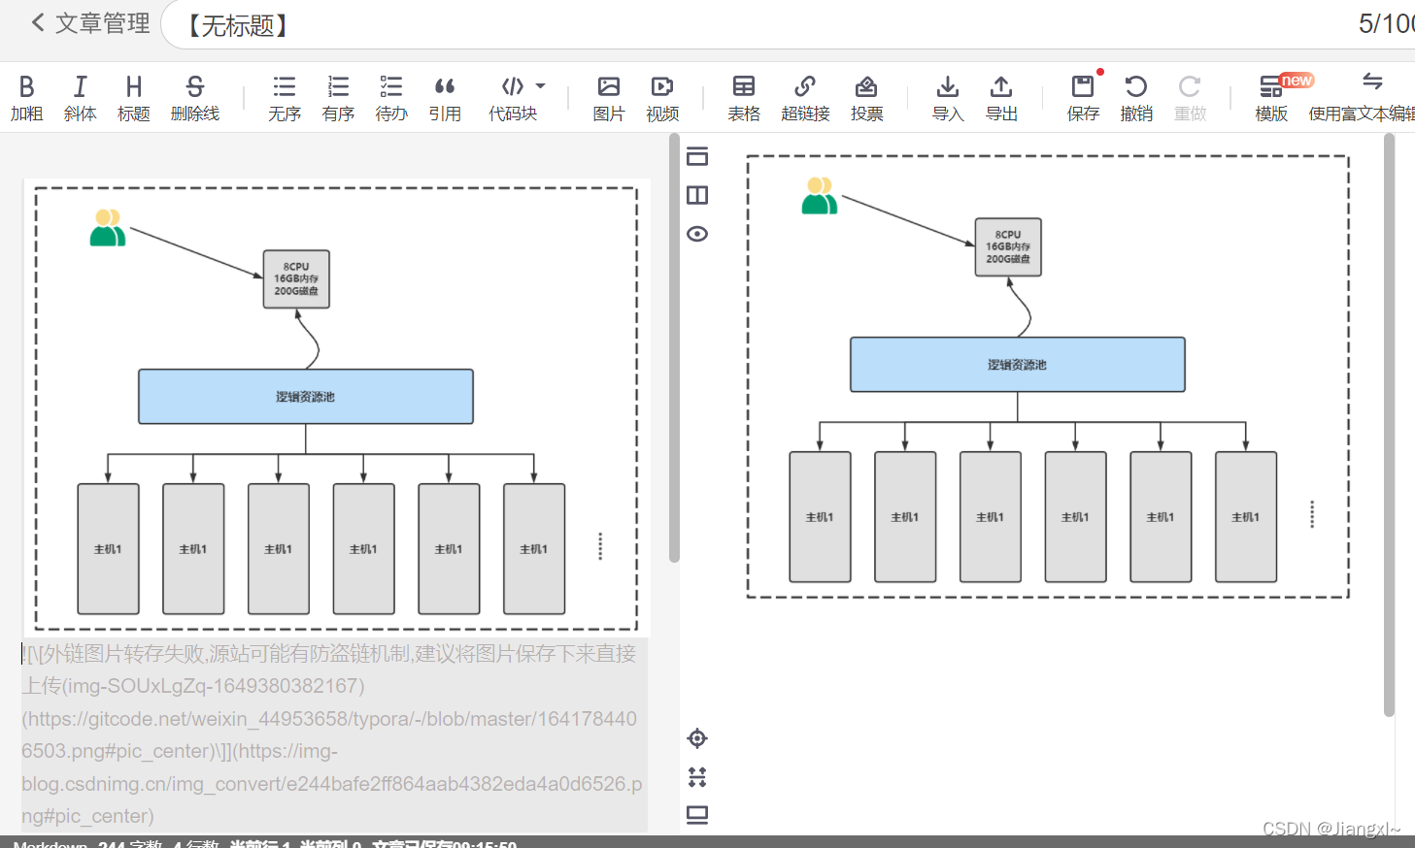Insert a hyperlink with 超链接
Image resolution: width=1415 pixels, height=848 pixels.
click(x=805, y=99)
